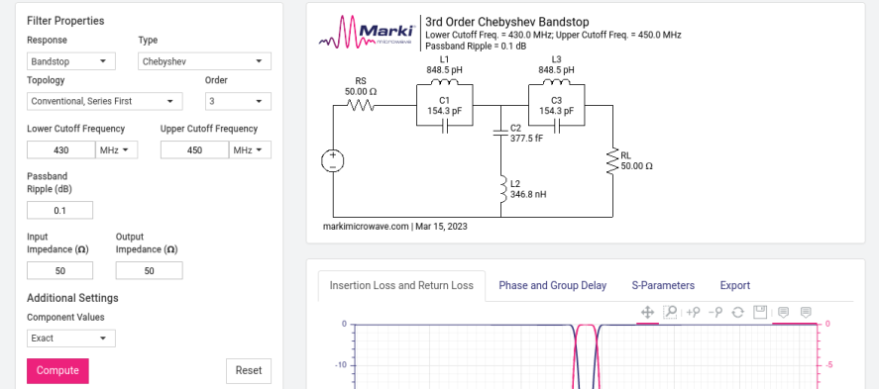Change Upper Cutoff Frequency MHz unit dropdown
This screenshot has height=389, width=879.
click(250, 150)
